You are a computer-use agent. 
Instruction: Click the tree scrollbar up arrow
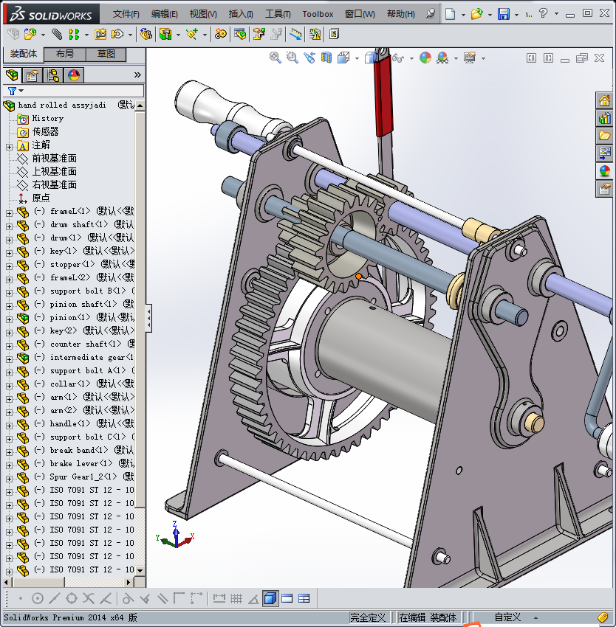click(140, 107)
